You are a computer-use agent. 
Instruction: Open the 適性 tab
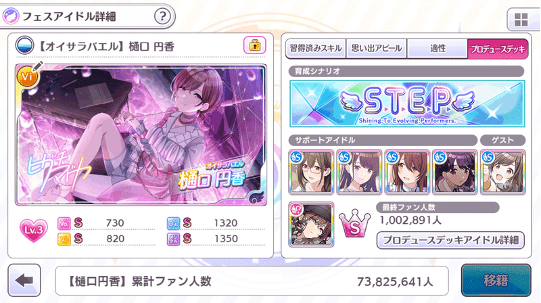click(438, 48)
